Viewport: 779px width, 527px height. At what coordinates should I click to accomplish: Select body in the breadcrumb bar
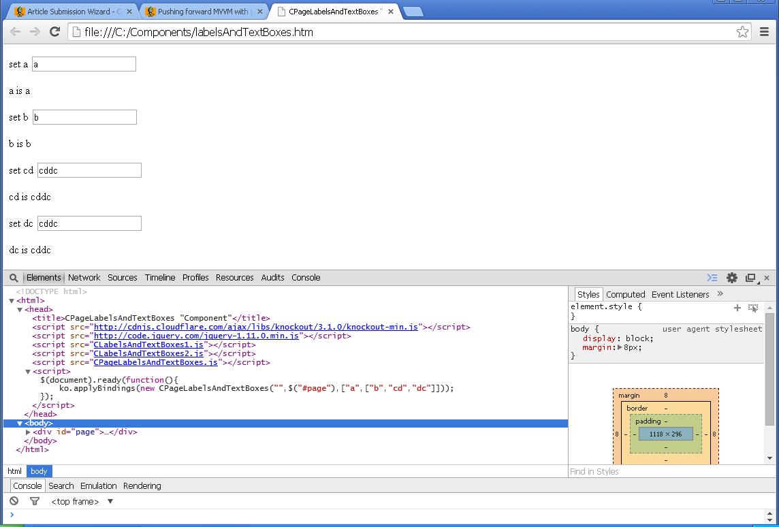tap(39, 471)
